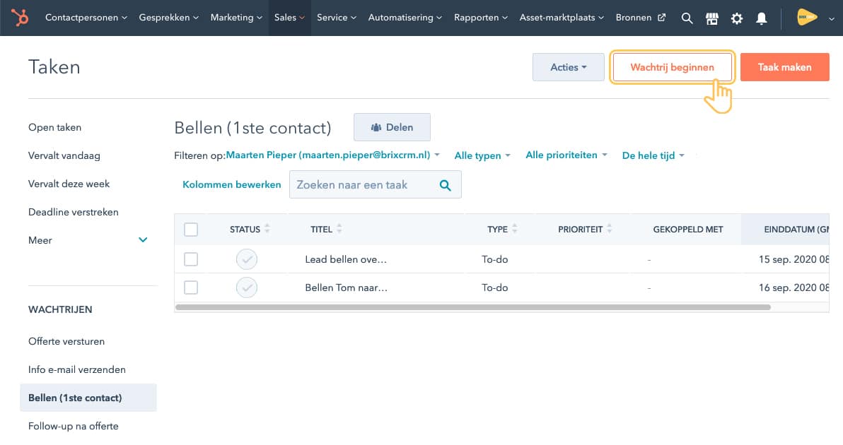Click the HubSpot sprocket logo

click(x=20, y=18)
